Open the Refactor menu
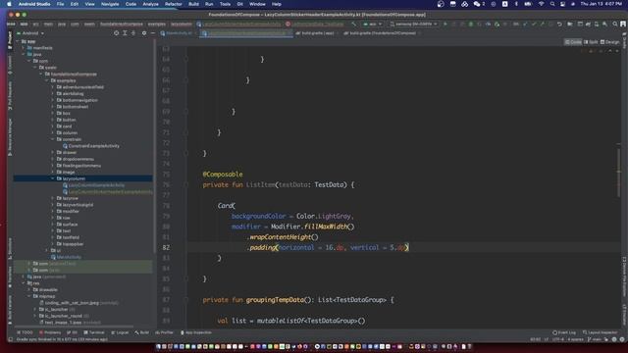The image size is (628, 353). 174,4
